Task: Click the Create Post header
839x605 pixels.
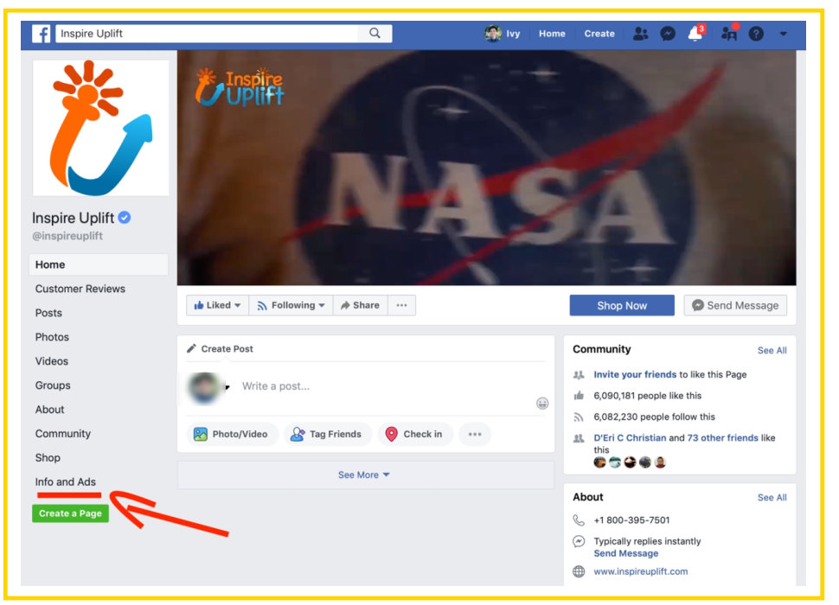Action: pos(227,348)
